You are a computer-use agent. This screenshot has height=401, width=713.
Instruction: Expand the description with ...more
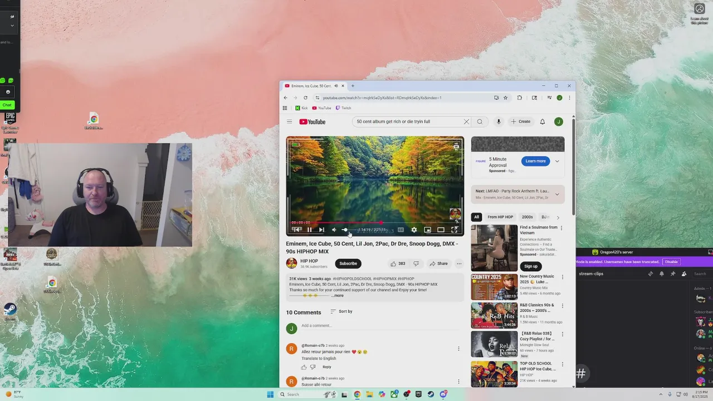coord(338,296)
